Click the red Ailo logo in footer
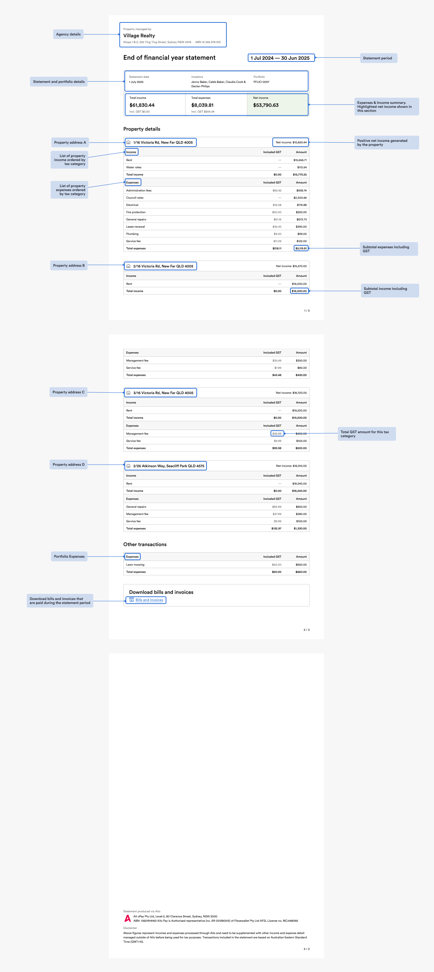This screenshot has width=434, height=972. [128, 918]
